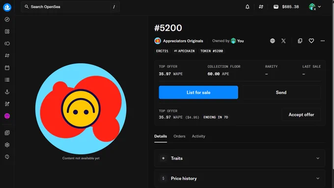Open the Appreciators Originals collection link
Screen dimensions: 334x188
tap(183, 41)
